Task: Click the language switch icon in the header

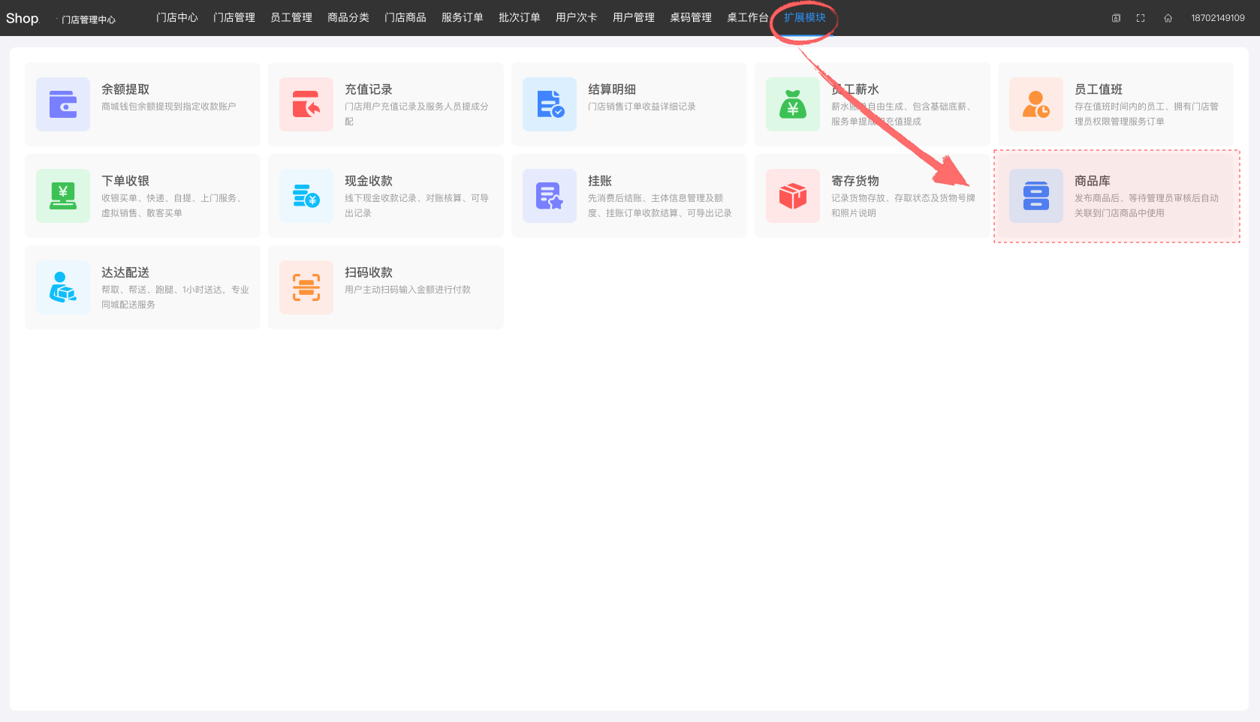Action: pos(1116,18)
